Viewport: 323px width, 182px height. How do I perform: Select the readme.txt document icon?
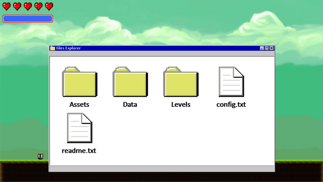[79, 128]
